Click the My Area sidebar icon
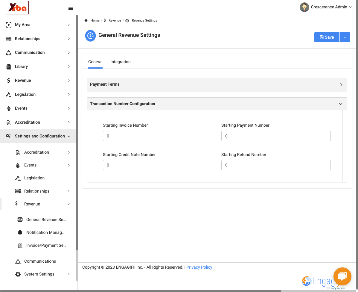Screen dimensions: 358x292 (9, 25)
